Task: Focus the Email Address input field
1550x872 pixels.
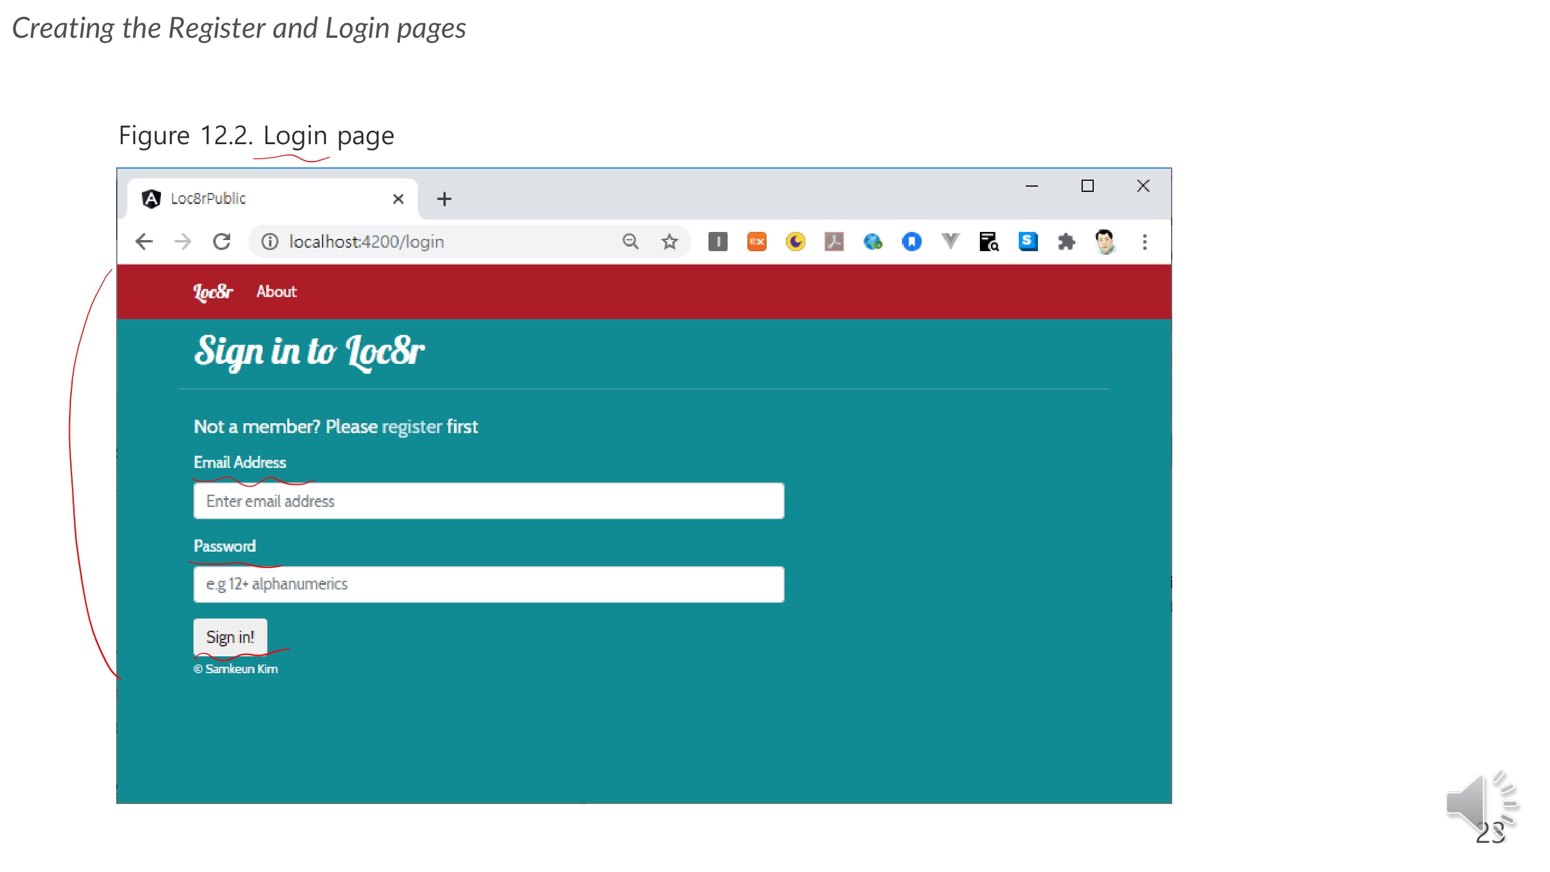Action: 489,501
